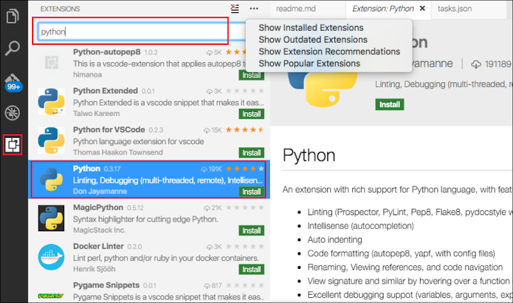Click the Python for VSCode star rating
The height and width of the screenshot is (303, 513).
pos(245,130)
